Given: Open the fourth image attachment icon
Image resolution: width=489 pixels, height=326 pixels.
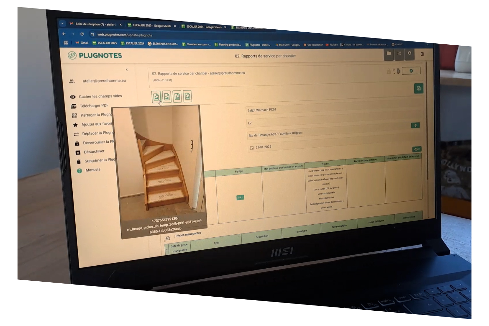Looking at the screenshot, I should [x=187, y=96].
